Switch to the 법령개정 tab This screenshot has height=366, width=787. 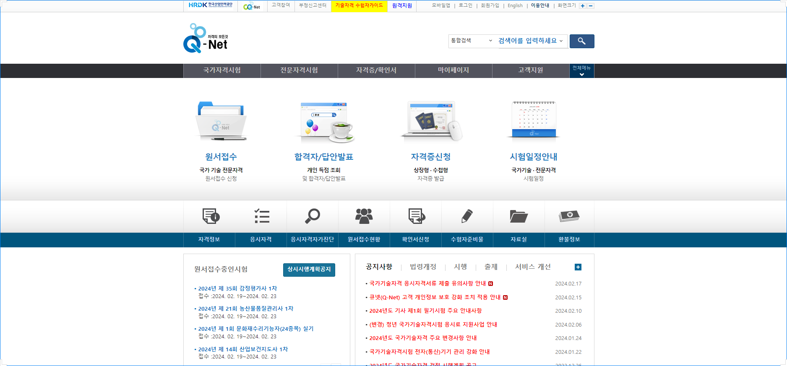(x=423, y=267)
